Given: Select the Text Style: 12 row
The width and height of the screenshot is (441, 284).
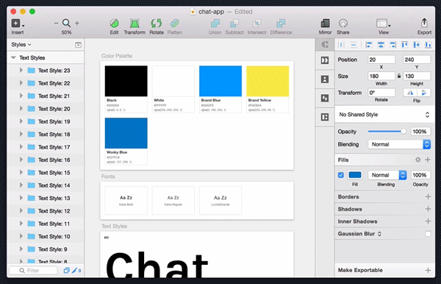Looking at the screenshot, I should (x=46, y=211).
